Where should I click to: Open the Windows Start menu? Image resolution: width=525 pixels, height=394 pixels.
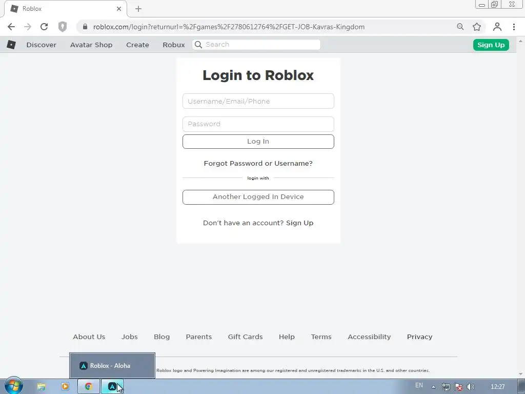(13, 386)
